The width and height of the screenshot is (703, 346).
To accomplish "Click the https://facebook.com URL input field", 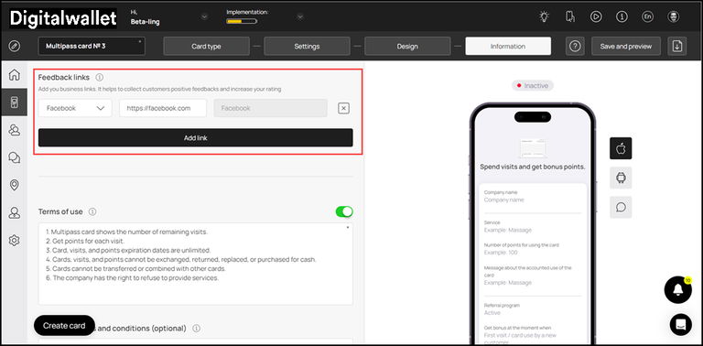I will (x=163, y=108).
